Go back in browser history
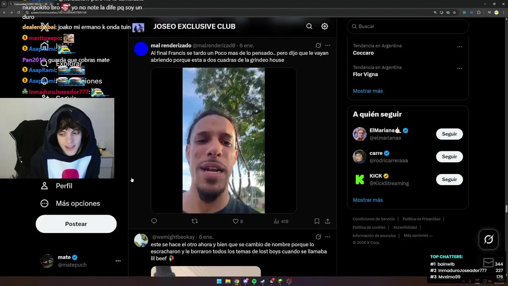Viewport: 508px width, 286px height. click(x=4, y=12)
